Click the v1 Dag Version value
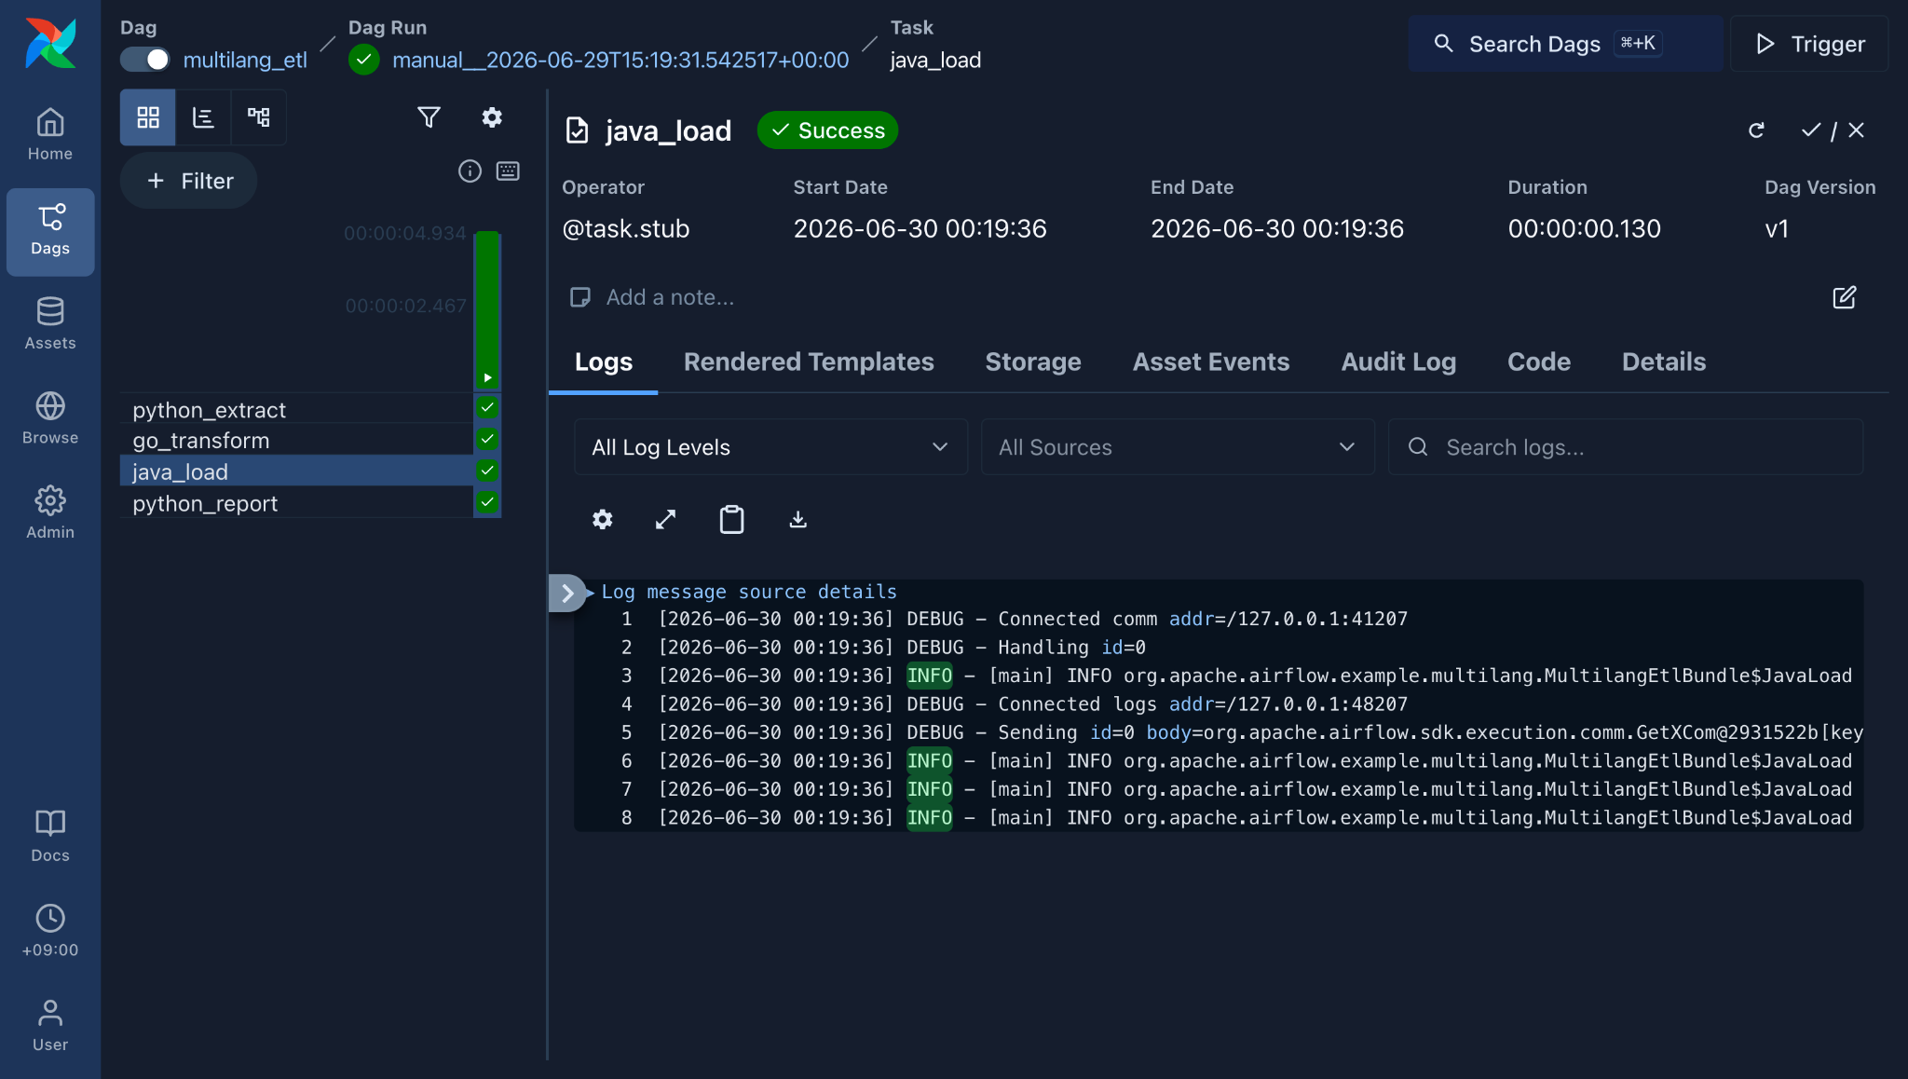This screenshot has width=1908, height=1079. pyautogui.click(x=1777, y=228)
